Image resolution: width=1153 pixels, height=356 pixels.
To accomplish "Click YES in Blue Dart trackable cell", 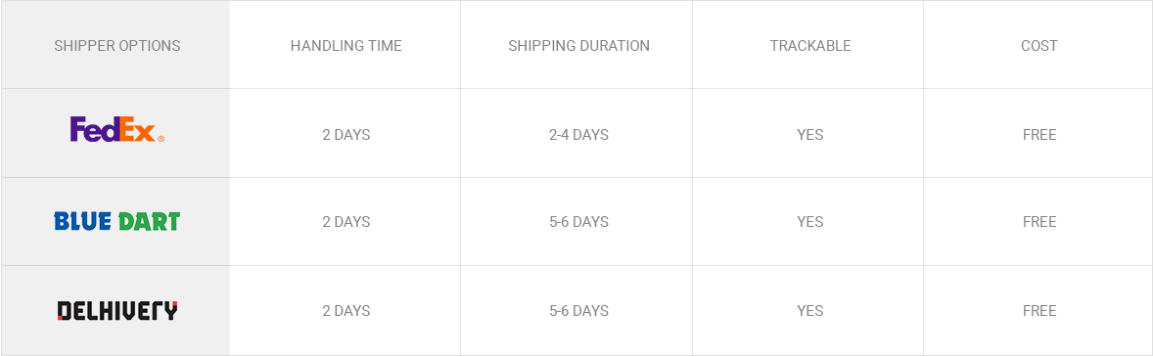I will (810, 222).
